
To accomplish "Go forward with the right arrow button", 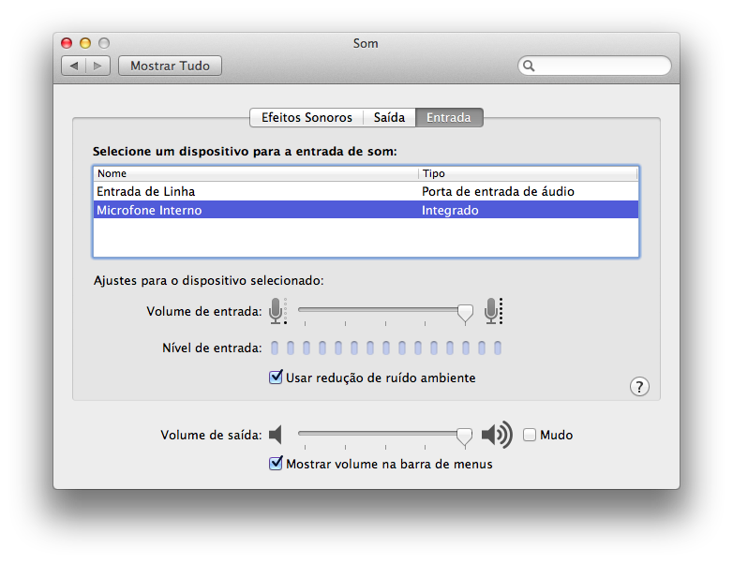I will [x=98, y=67].
